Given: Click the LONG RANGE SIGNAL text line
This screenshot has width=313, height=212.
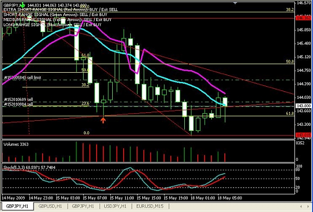Looking at the screenshot, I should pos(52,25).
